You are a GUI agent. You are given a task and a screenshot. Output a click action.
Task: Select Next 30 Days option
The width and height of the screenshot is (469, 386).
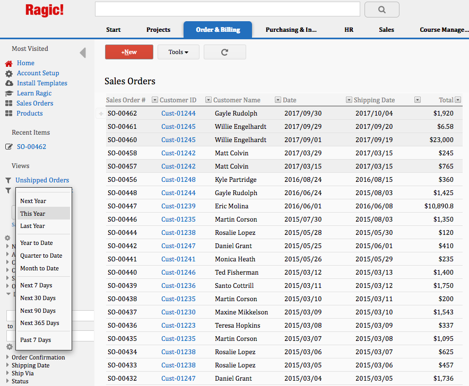click(x=44, y=298)
